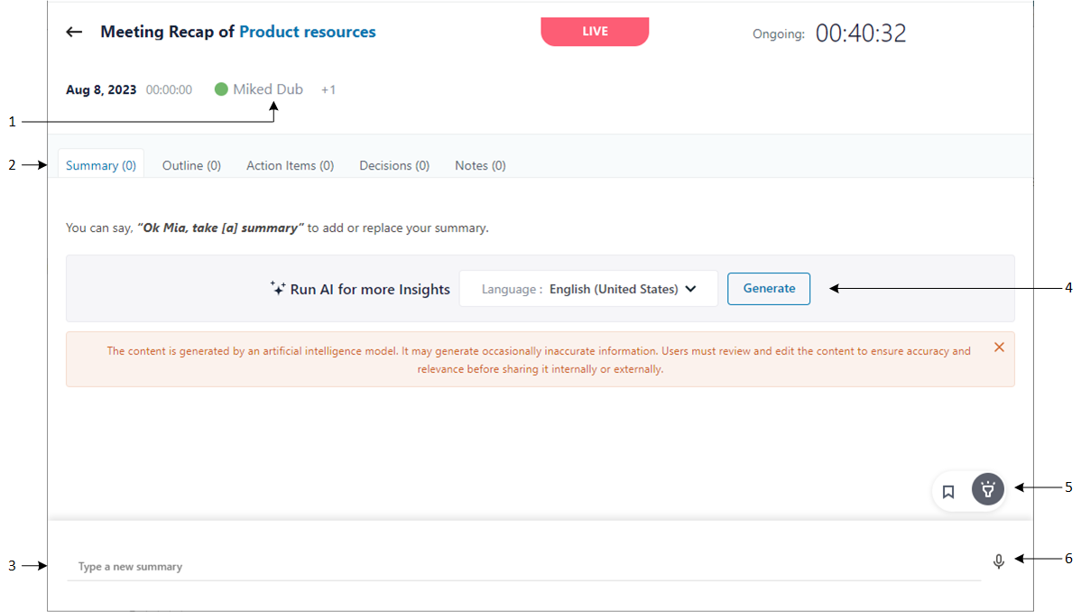
Task: Open the Decisions tab
Action: 394,165
